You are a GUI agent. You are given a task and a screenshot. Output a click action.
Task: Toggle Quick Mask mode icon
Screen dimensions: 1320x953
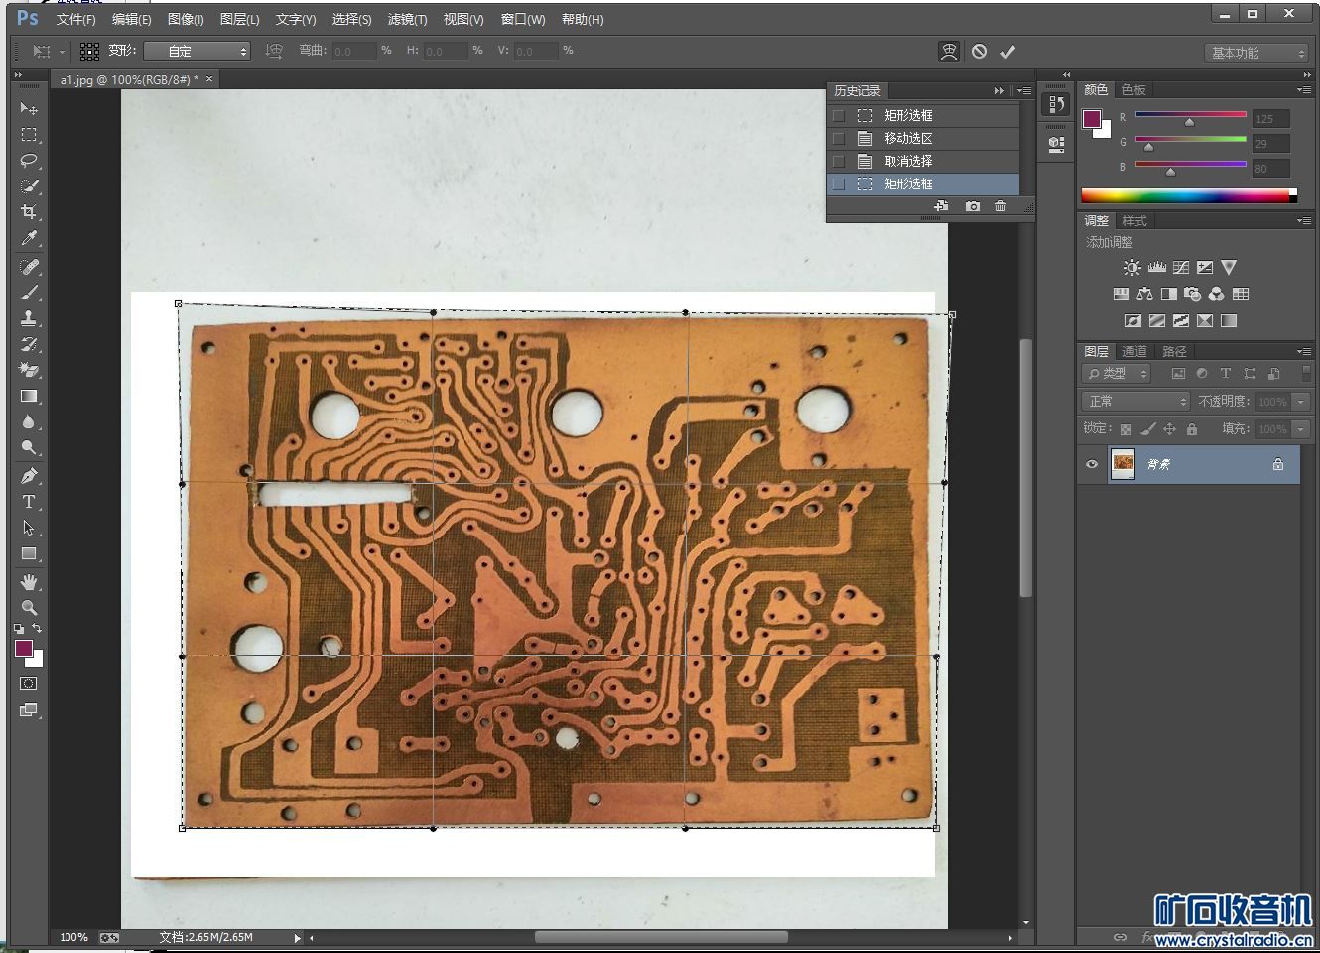pos(29,684)
